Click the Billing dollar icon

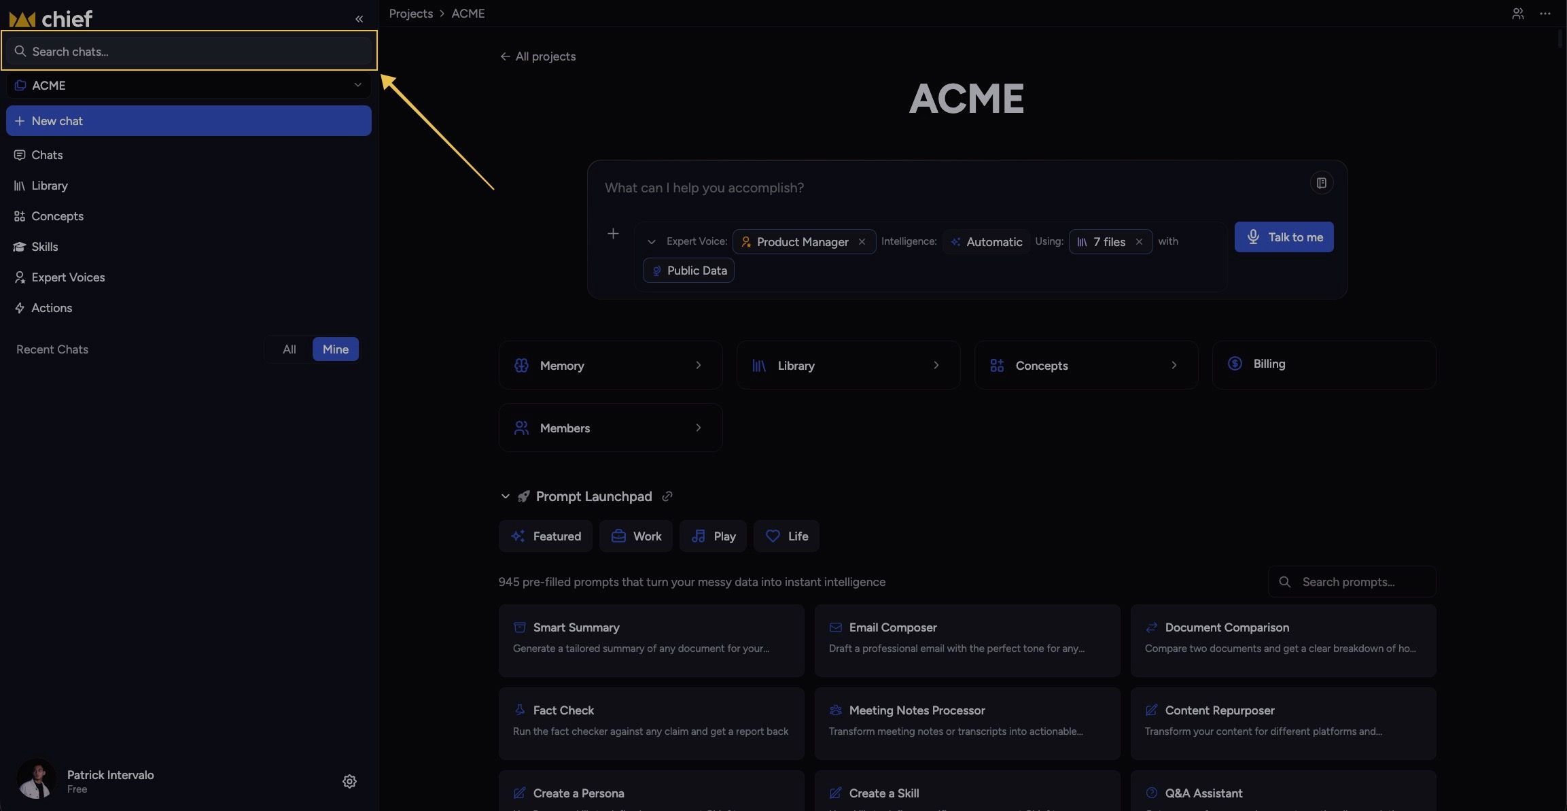pyautogui.click(x=1235, y=364)
